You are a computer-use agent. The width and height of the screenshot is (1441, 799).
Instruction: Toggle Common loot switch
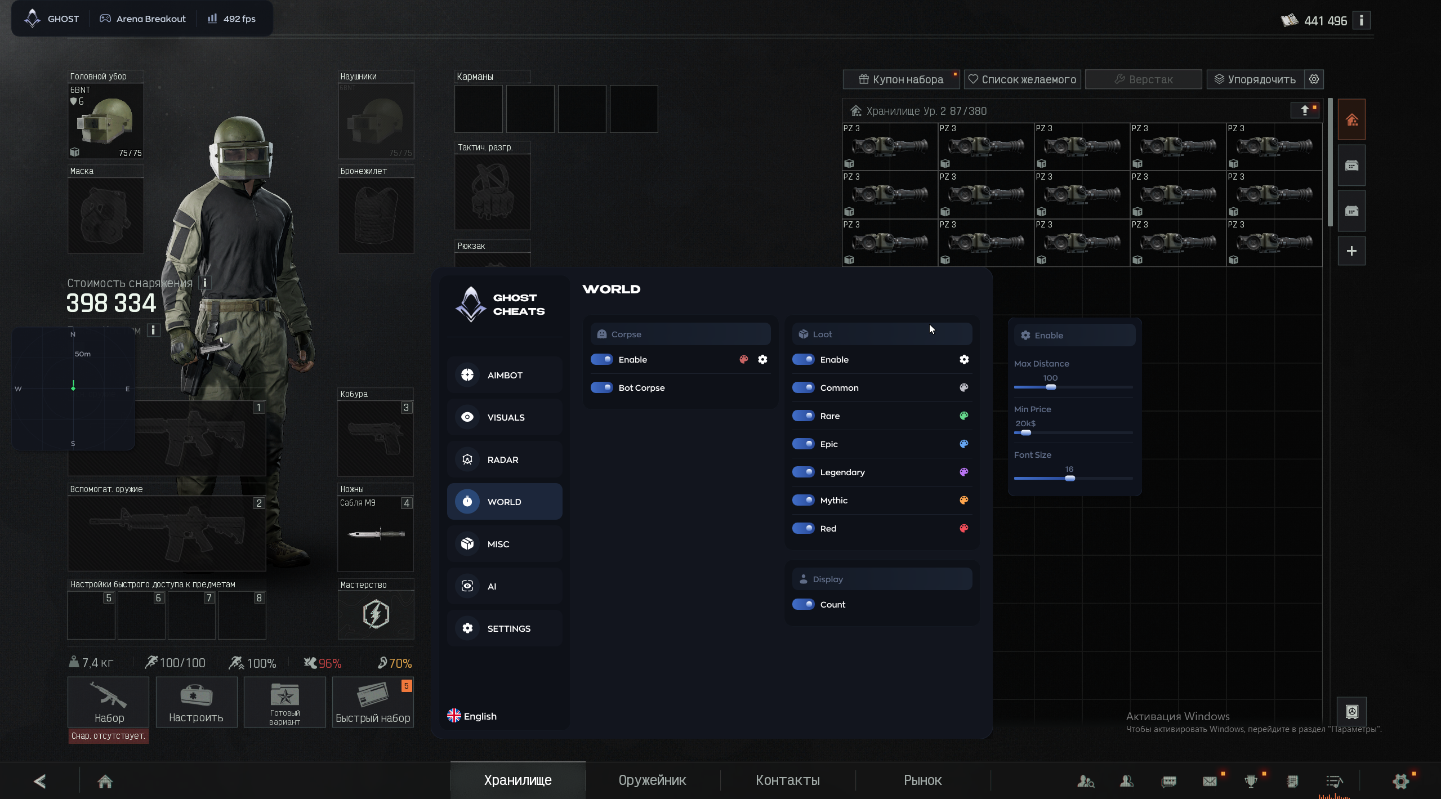803,387
